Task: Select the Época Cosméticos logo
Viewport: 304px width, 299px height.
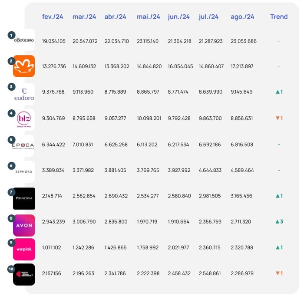Action: [x=24, y=145]
